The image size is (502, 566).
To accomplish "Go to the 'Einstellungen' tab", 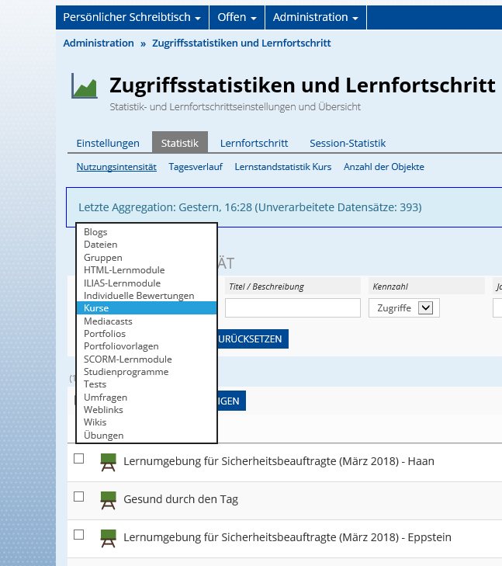I will point(108,143).
